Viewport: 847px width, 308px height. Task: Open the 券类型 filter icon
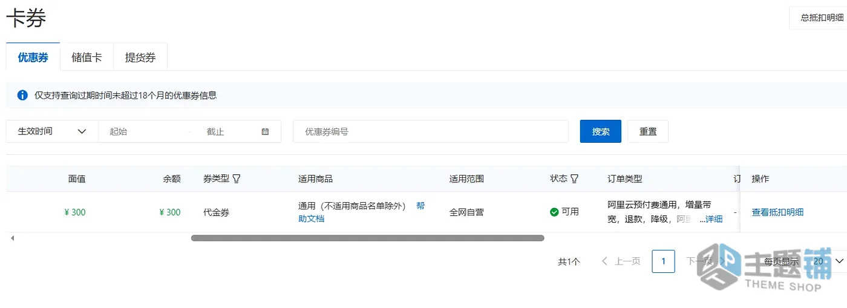(x=237, y=179)
